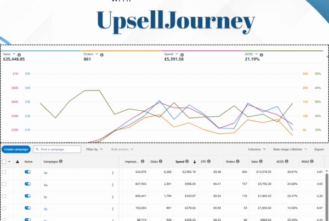Viewport: 329px width, 221px height.
Task: Open the Spend metric card dropdown
Action: [x=177, y=54]
